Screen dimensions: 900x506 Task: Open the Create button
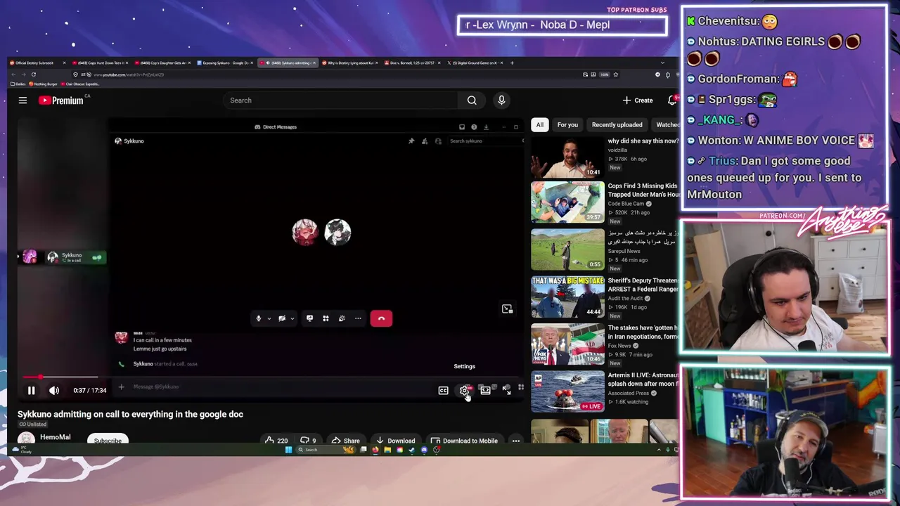pos(638,100)
